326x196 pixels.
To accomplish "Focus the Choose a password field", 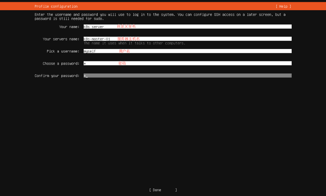I will click(x=187, y=63).
